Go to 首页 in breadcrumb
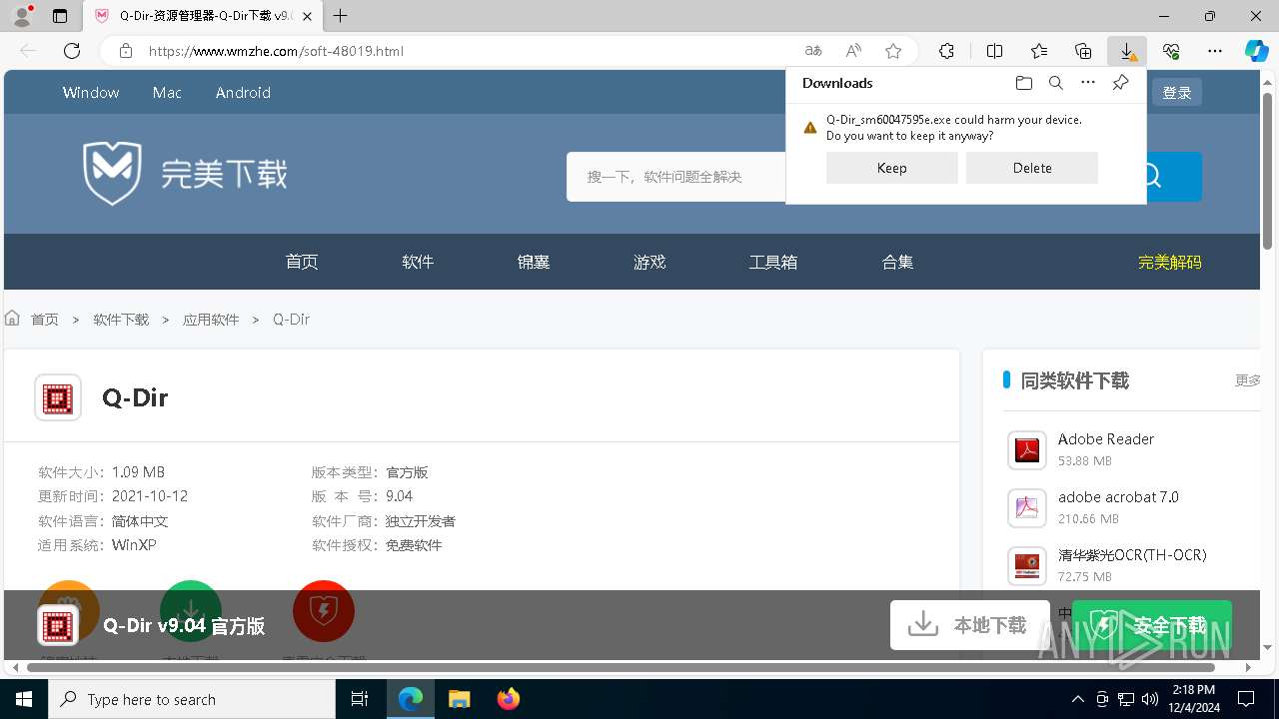 coord(44,320)
